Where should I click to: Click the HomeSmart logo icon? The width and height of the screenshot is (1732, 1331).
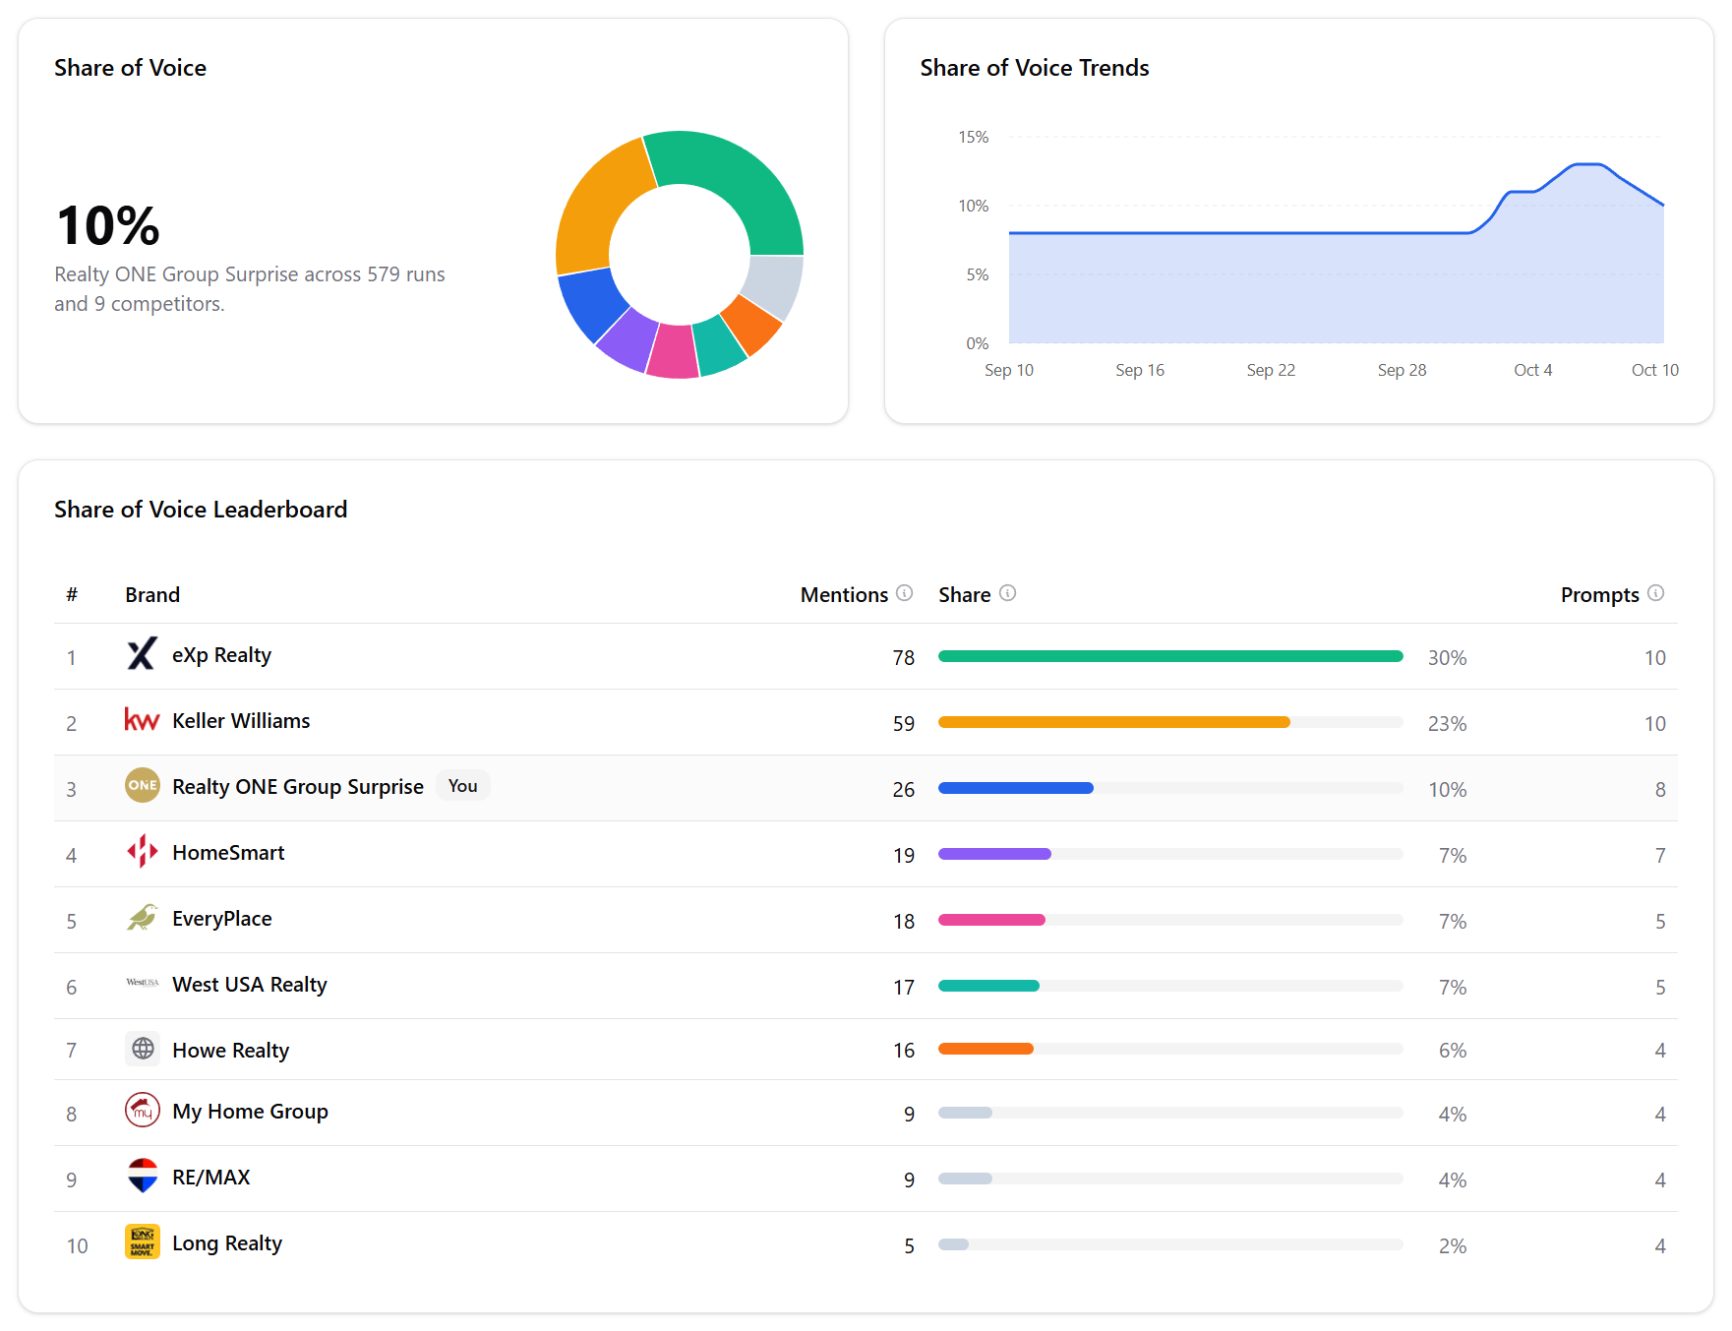tap(143, 851)
